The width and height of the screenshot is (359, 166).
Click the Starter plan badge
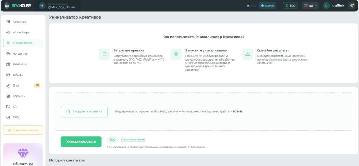(267, 6)
